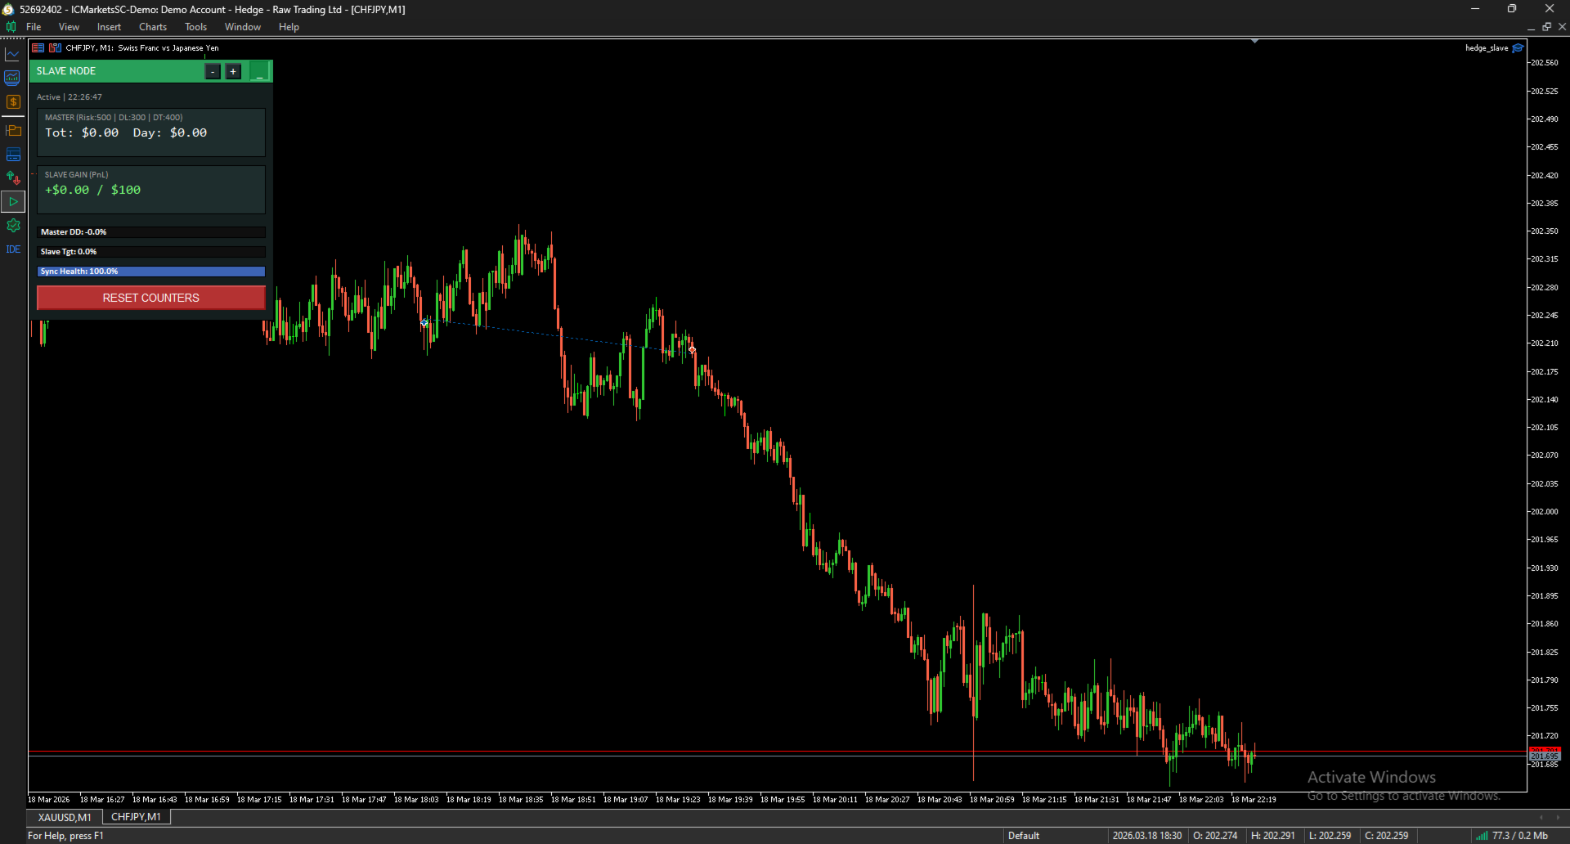
Task: Click the red trade marker arrow on chart
Action: point(692,349)
